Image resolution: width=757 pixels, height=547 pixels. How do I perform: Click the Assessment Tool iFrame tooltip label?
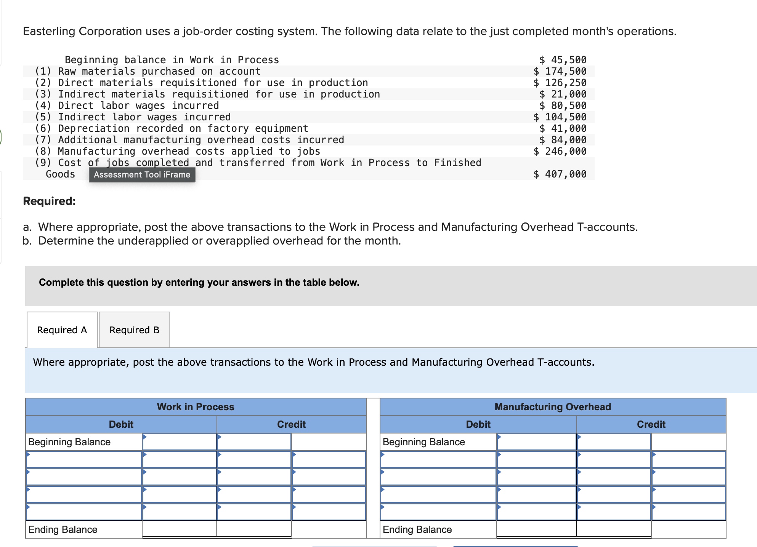(x=142, y=174)
